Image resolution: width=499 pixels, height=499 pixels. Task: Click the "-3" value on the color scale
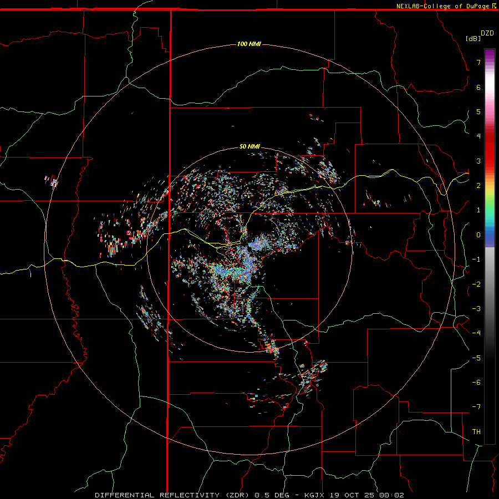pos(476,309)
